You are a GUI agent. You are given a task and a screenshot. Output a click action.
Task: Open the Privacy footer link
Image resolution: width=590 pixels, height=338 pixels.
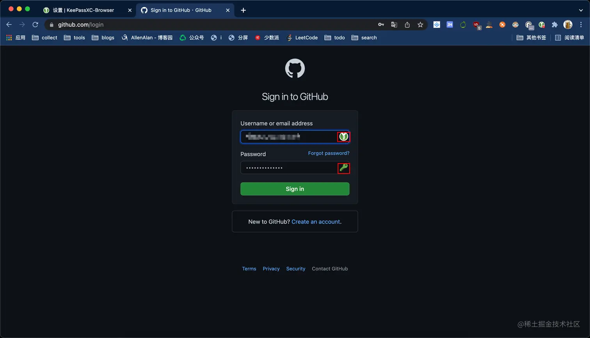271,269
